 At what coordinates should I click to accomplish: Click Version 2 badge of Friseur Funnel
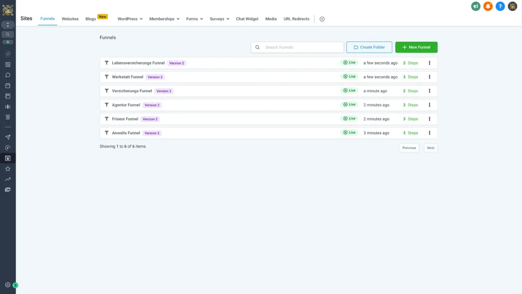pyautogui.click(x=150, y=119)
